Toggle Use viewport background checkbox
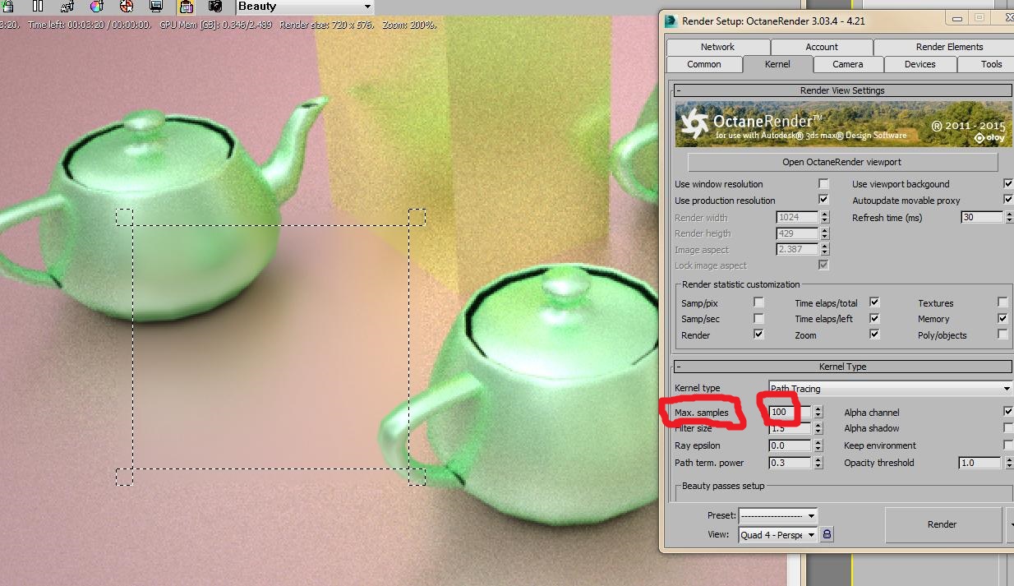 [x=1008, y=184]
